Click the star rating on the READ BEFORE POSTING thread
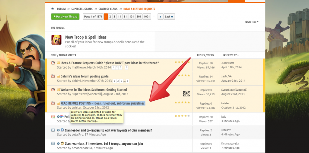This screenshot has width=309, height=153. coord(182,103)
